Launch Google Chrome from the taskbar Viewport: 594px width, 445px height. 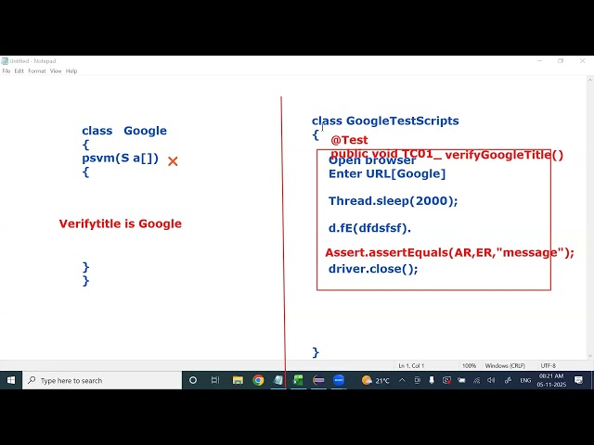click(x=258, y=380)
